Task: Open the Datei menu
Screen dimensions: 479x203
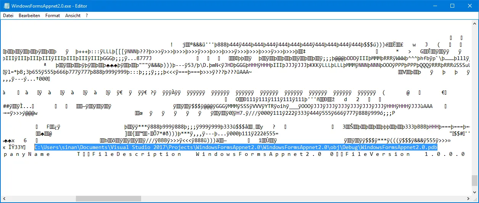Action: click(8, 16)
